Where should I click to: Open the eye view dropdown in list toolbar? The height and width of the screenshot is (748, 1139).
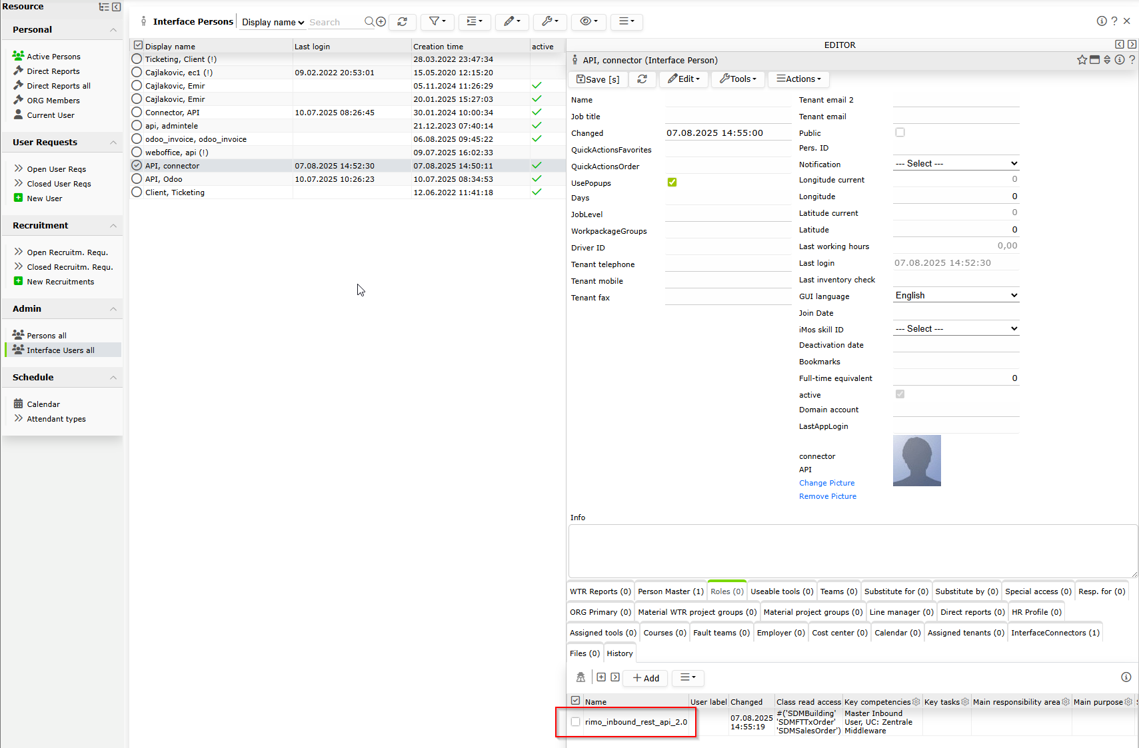point(588,21)
